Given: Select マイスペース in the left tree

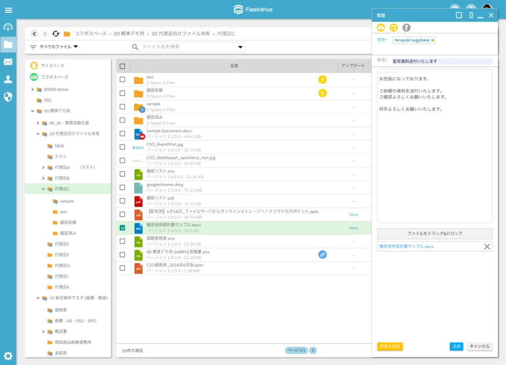Looking at the screenshot, I should 52,66.
